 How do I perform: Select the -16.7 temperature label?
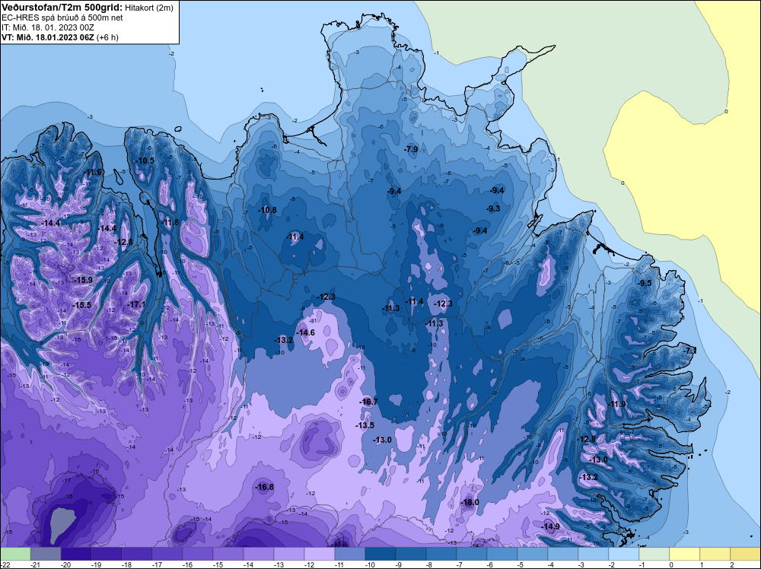[x=368, y=402]
